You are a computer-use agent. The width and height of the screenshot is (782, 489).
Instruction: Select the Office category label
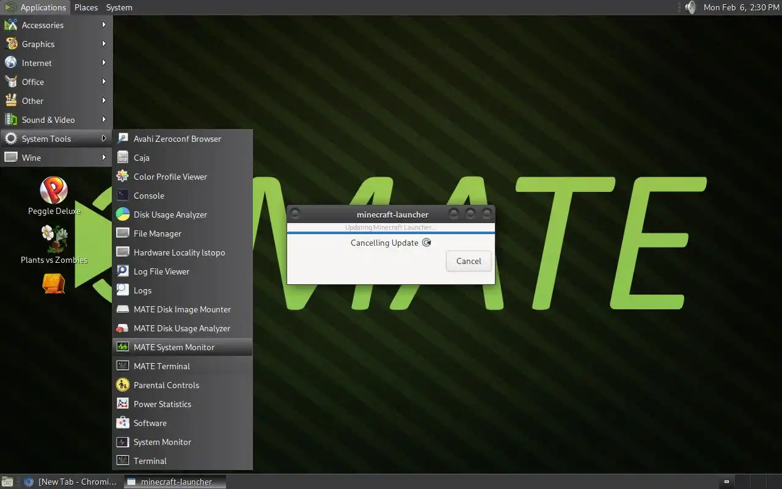tap(33, 82)
